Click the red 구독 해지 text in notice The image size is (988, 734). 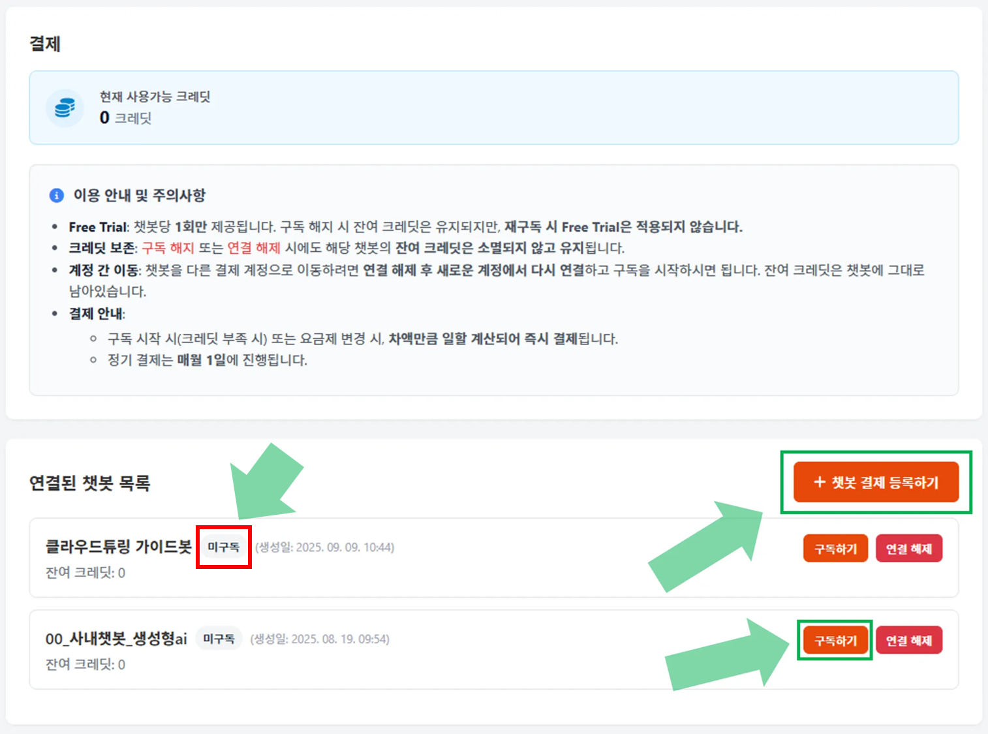coord(168,248)
